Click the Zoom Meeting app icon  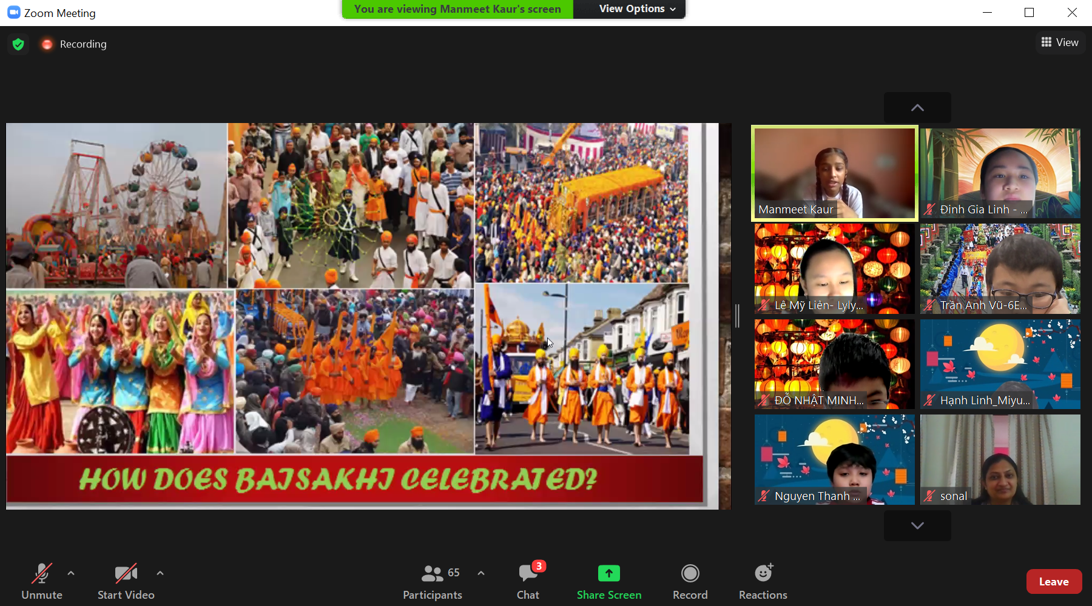click(x=13, y=13)
